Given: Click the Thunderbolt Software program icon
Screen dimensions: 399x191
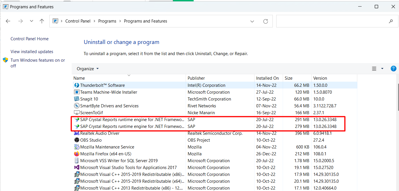Looking at the screenshot, I should pos(77,85).
